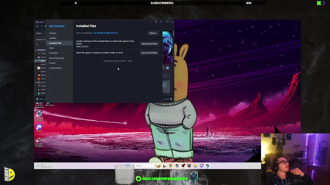Open PC Building Simulator desktop icon
The image size is (330, 185).
coord(39,116)
